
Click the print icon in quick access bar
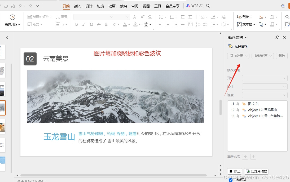[6, 6]
